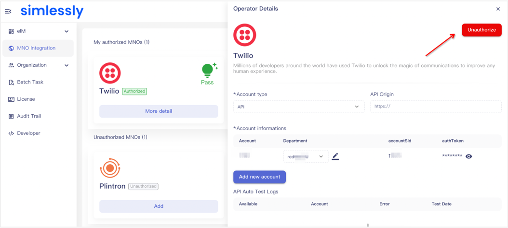Click the Test Date column header
Image resolution: width=508 pixels, height=228 pixels.
click(x=441, y=204)
